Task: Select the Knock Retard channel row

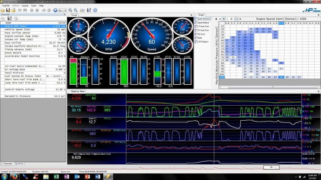Action: tap(33, 53)
